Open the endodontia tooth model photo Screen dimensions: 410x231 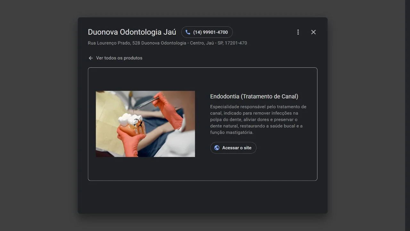coord(145,124)
